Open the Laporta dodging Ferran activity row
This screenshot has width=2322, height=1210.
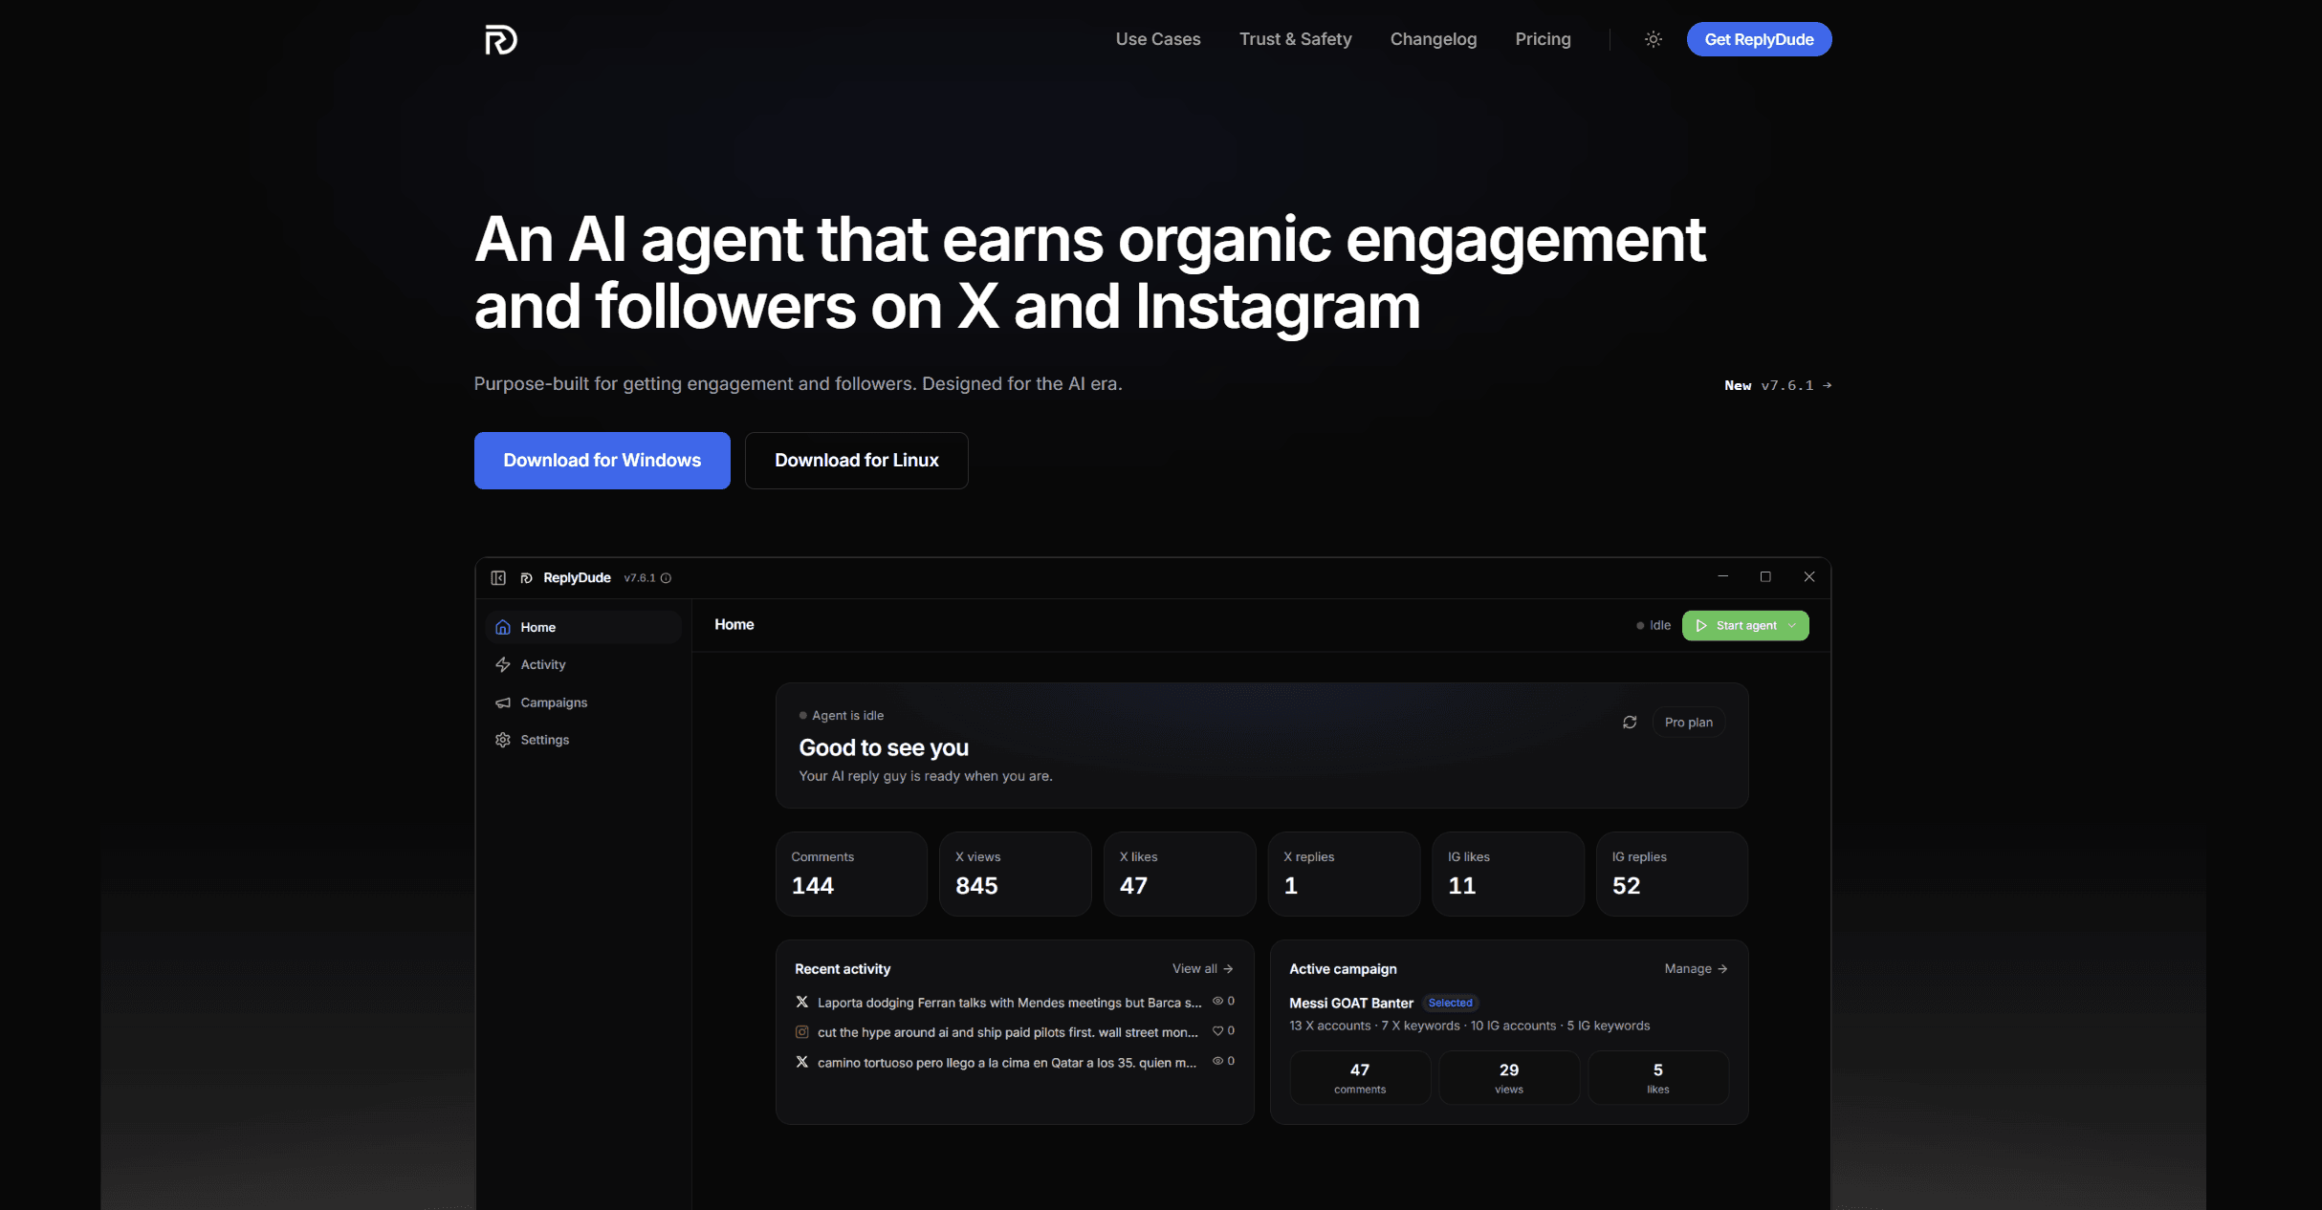tap(1015, 1003)
